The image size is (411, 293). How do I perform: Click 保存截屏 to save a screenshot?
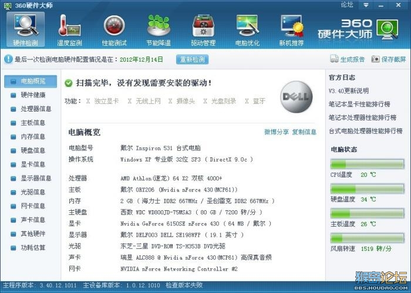pyautogui.click(x=389, y=59)
